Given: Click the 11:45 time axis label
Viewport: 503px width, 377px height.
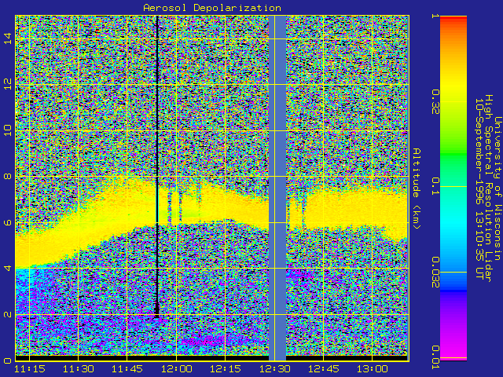Looking at the screenshot, I should [127, 369].
